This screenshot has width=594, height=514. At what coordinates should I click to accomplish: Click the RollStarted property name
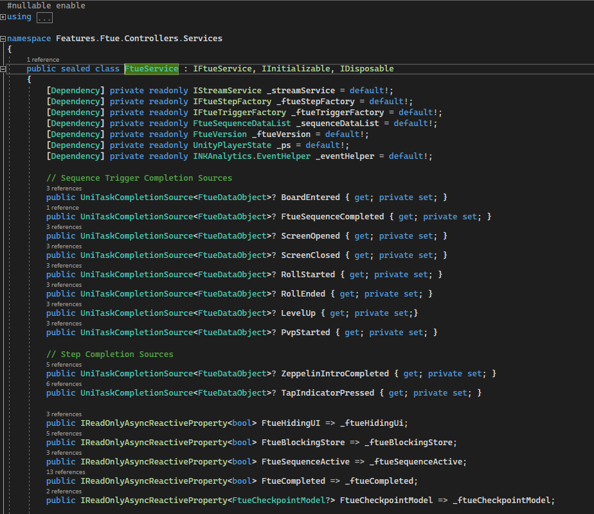pos(308,275)
